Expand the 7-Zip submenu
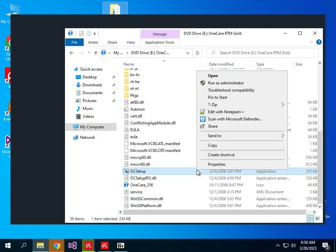 click(x=242, y=105)
